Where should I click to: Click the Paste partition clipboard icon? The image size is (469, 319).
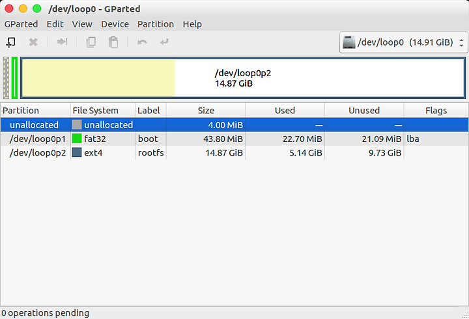click(113, 42)
